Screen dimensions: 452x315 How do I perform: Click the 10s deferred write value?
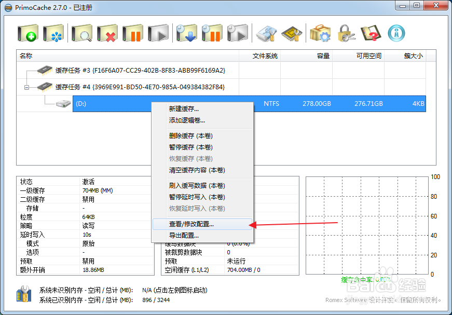coord(87,235)
